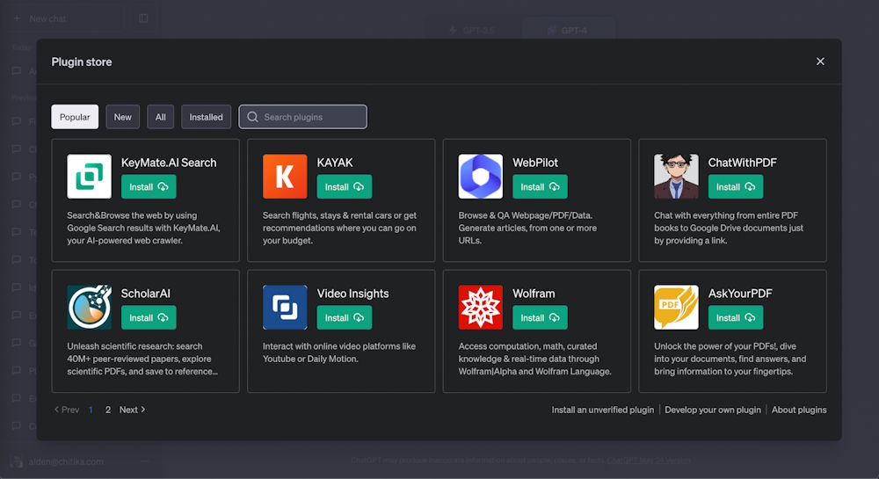Click the ScholarAI plugin logo

point(89,308)
